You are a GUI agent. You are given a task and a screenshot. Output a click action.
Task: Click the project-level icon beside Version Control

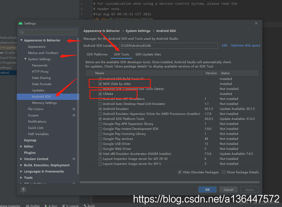(x=74, y=159)
